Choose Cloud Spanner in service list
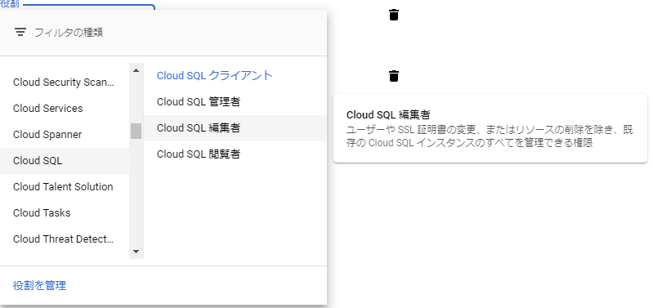653x308 pixels. coord(65,135)
